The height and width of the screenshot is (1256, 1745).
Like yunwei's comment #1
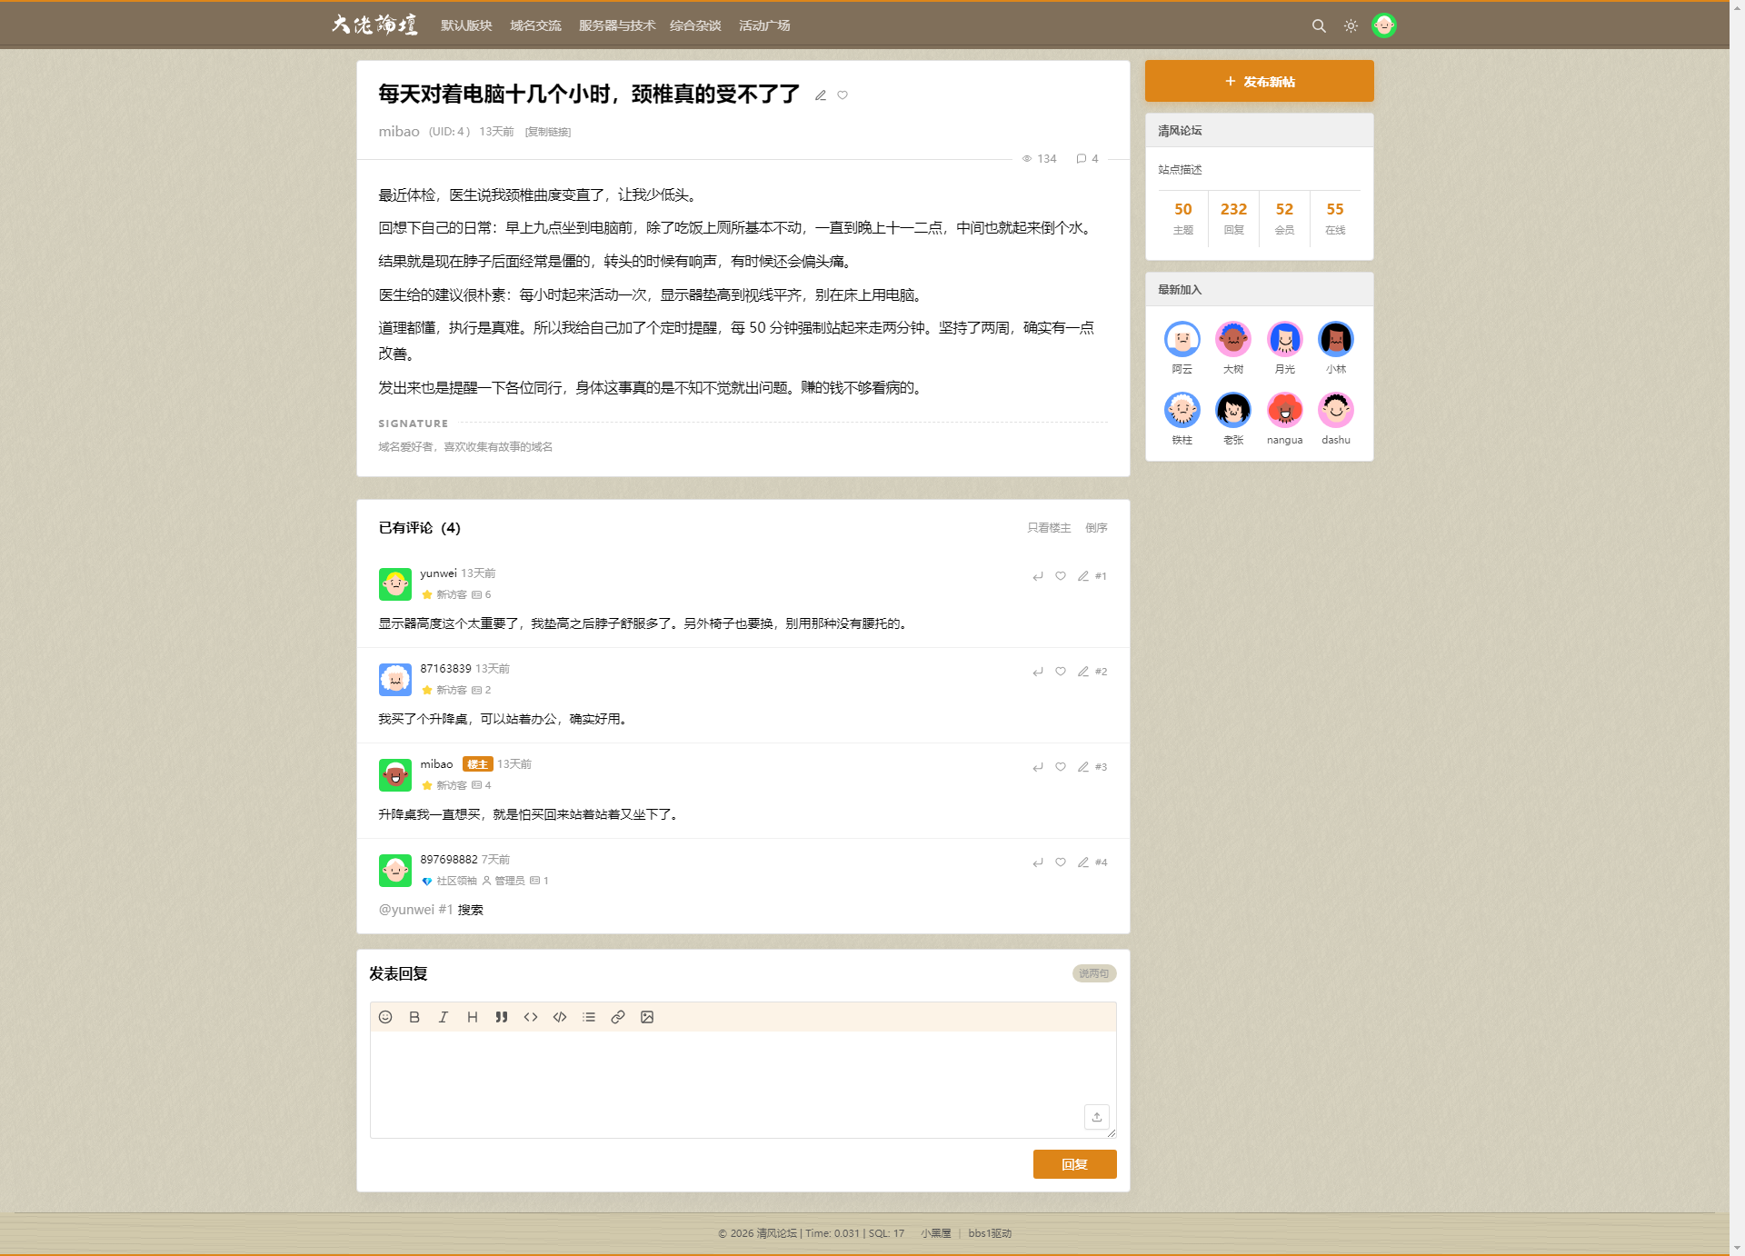coord(1061,576)
